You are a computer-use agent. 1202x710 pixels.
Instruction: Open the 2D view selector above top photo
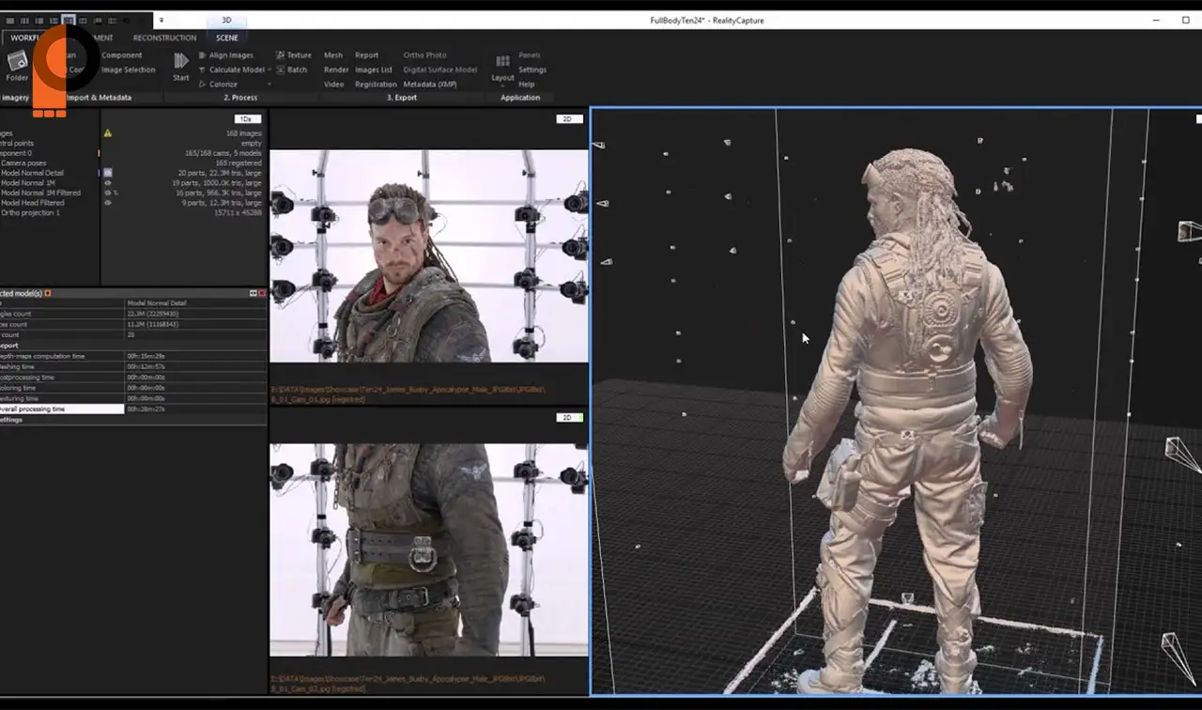point(568,119)
